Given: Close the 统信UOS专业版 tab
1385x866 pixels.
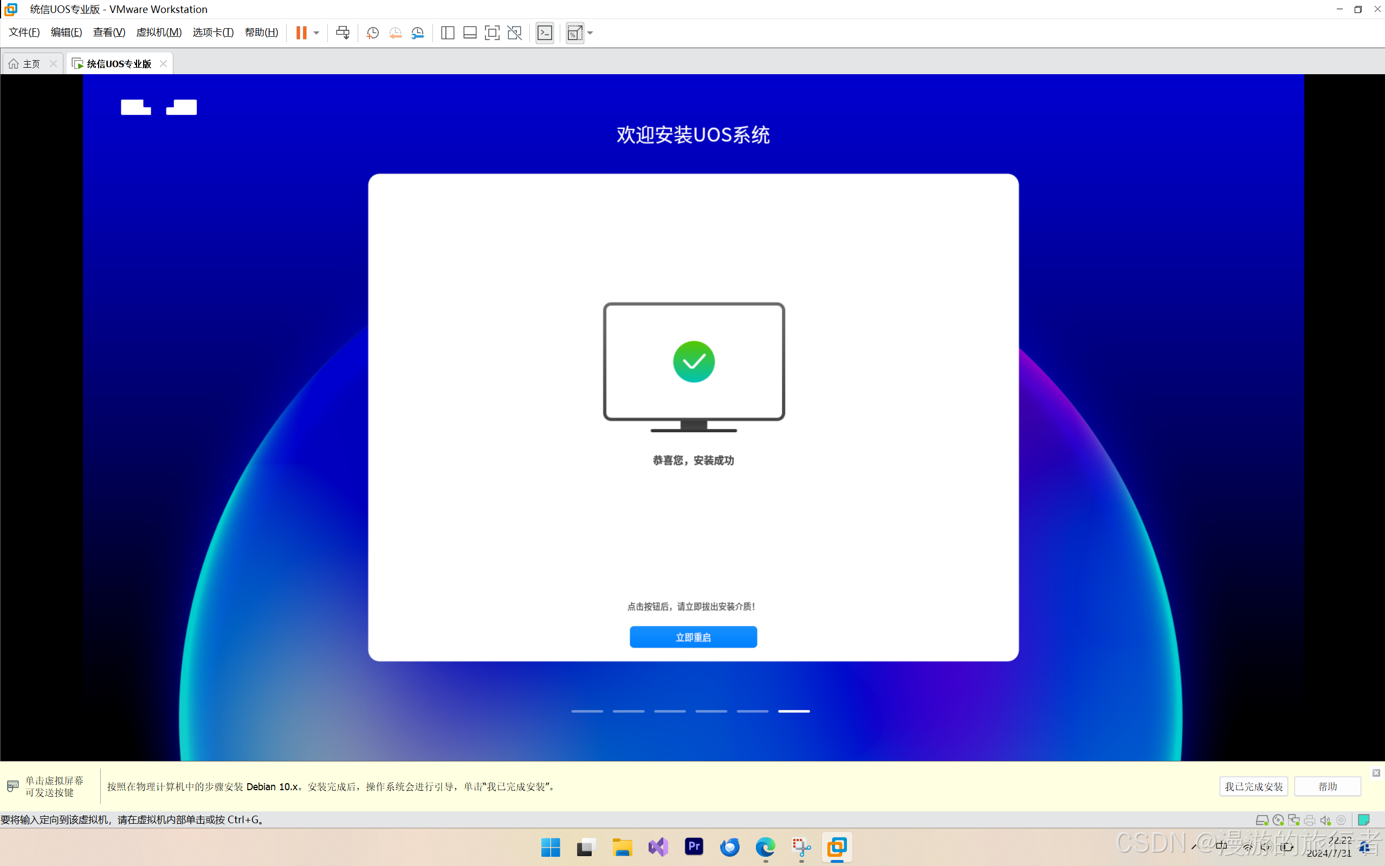Looking at the screenshot, I should pyautogui.click(x=163, y=63).
